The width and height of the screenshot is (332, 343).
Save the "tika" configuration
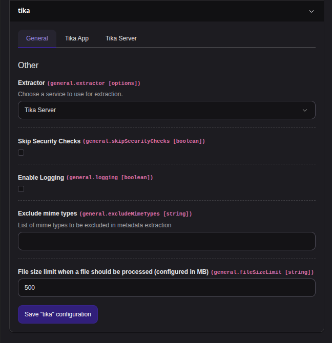[58, 314]
